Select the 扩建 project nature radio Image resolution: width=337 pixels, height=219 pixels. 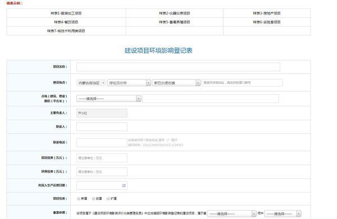[x=108, y=199]
